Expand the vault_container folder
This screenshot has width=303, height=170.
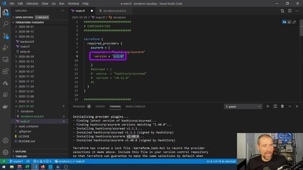pos(40,126)
